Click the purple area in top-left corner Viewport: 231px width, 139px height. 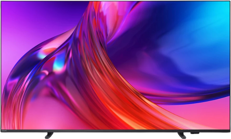12,12
